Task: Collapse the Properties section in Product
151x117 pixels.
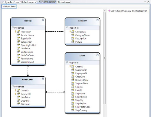Action: coord(13,27)
